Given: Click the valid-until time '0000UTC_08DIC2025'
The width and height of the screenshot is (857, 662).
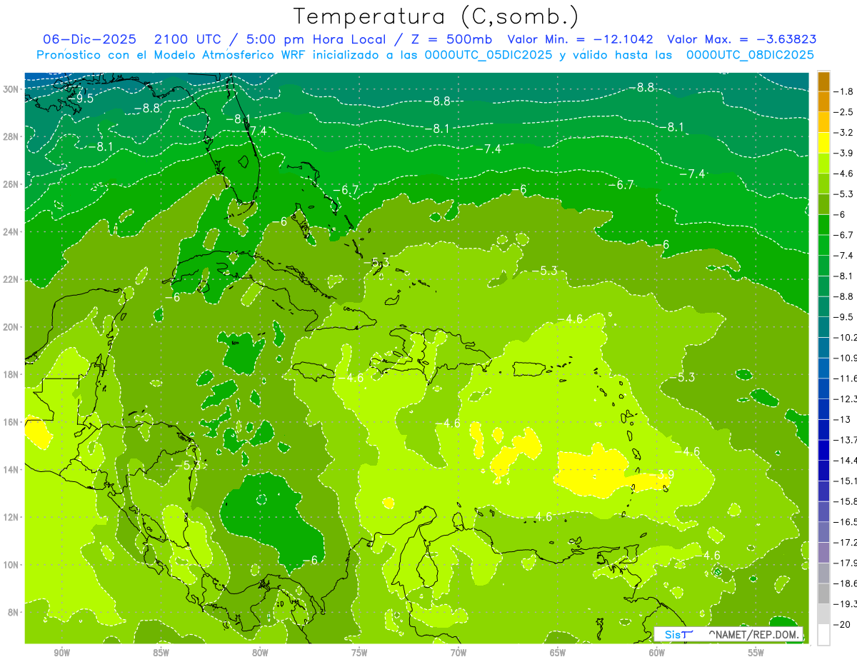Looking at the screenshot, I should [750, 54].
